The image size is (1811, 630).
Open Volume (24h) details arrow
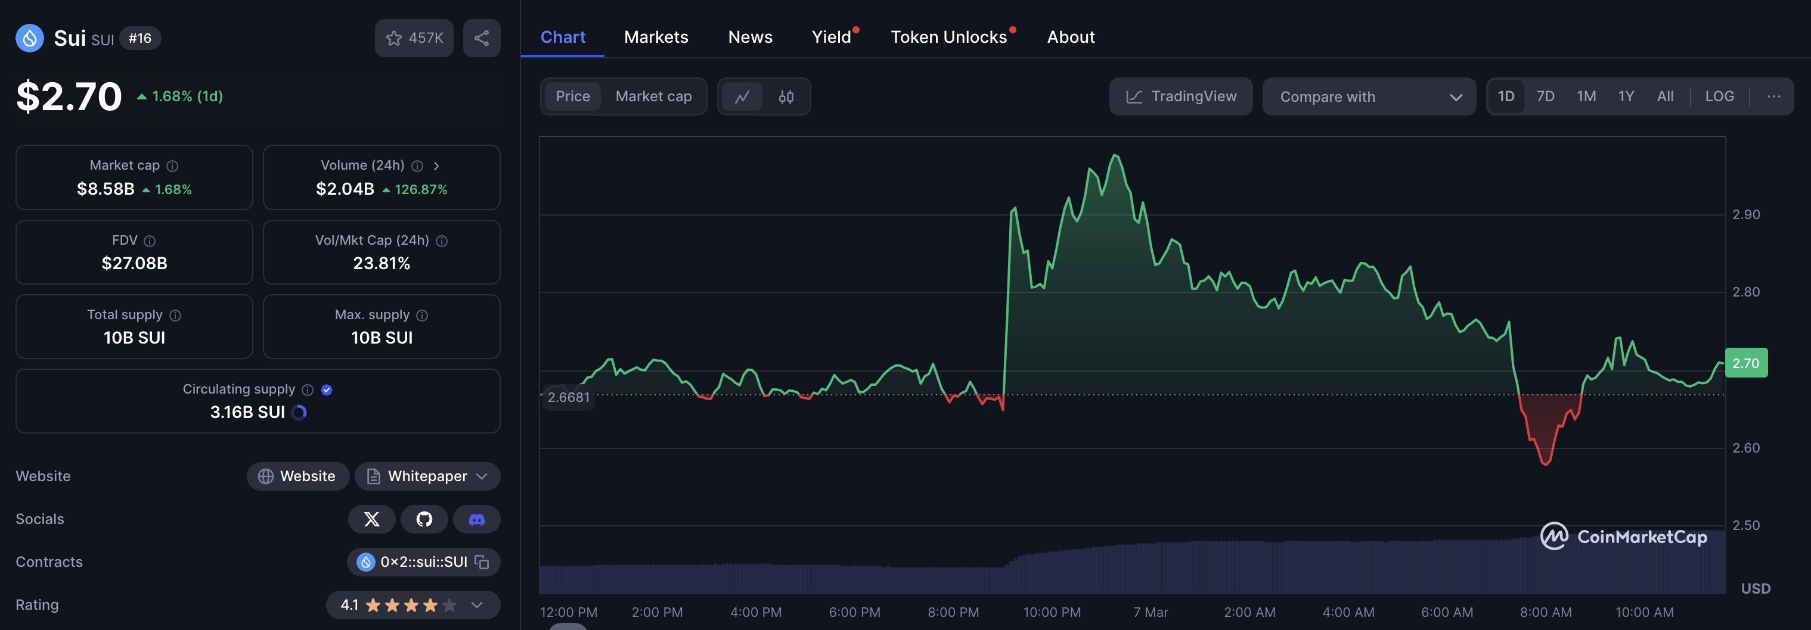point(436,166)
